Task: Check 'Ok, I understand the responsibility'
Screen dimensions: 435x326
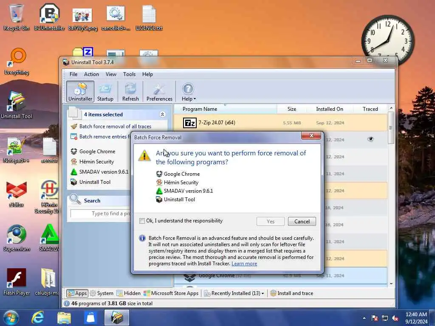Action: [x=142, y=221]
